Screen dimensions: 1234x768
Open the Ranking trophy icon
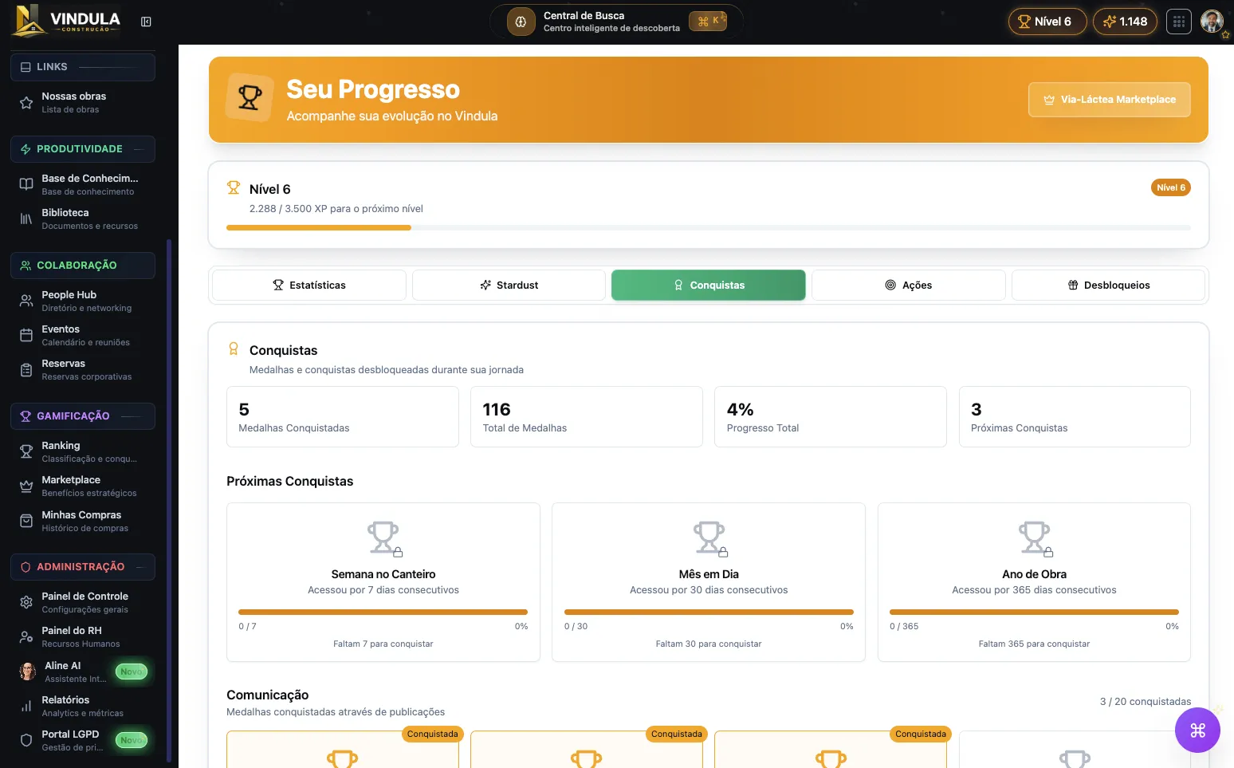coord(26,451)
